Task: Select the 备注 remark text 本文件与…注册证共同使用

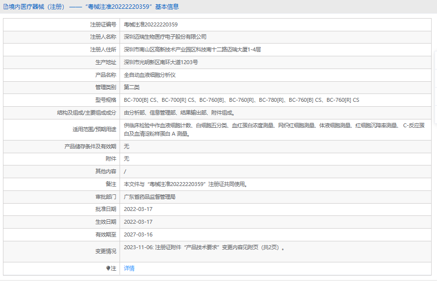Action: tap(186, 184)
